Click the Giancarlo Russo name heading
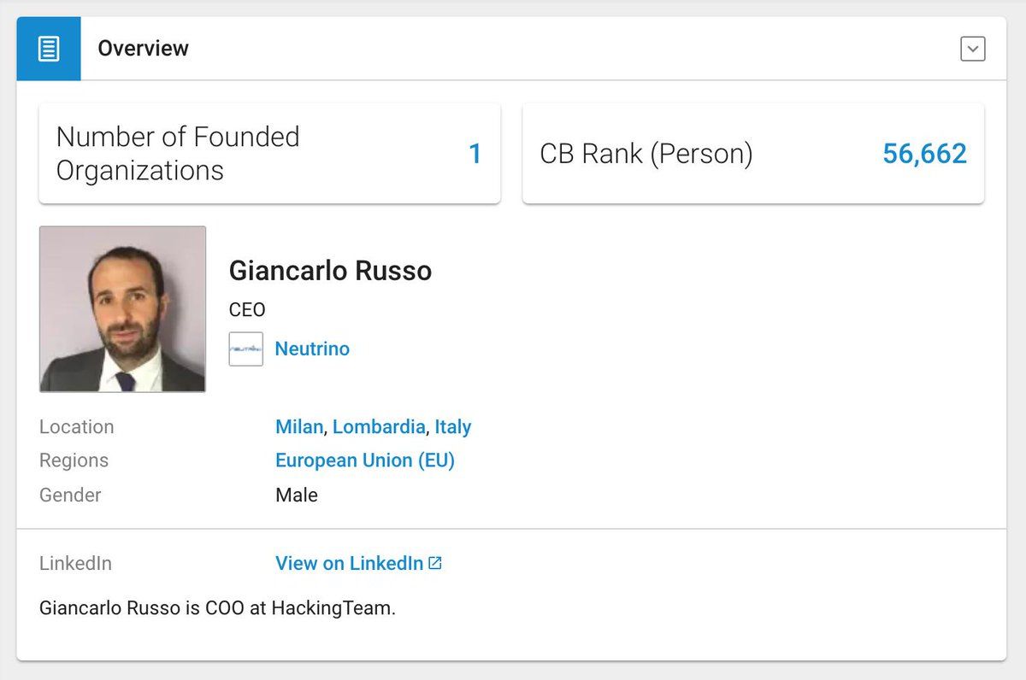This screenshot has width=1026, height=680. pyautogui.click(x=330, y=271)
